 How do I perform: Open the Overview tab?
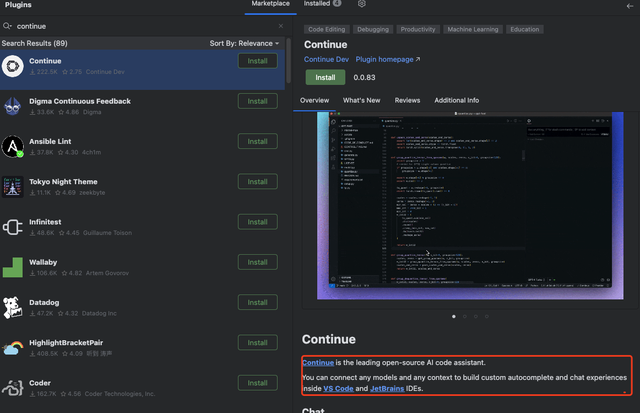[314, 100]
